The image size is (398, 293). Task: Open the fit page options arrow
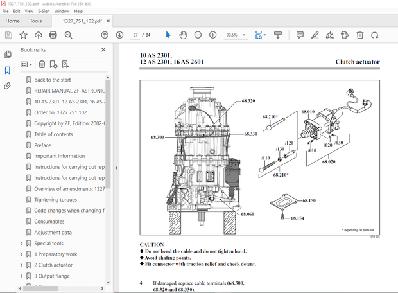click(x=264, y=35)
